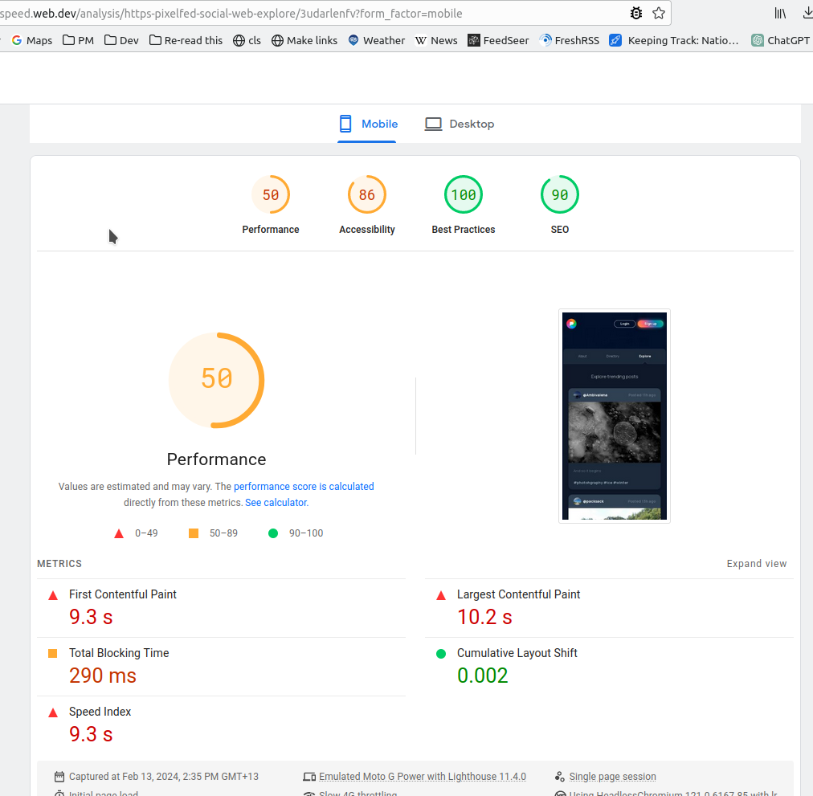Open the PM bookmarks folder
The width and height of the screenshot is (813, 796).
click(x=78, y=40)
